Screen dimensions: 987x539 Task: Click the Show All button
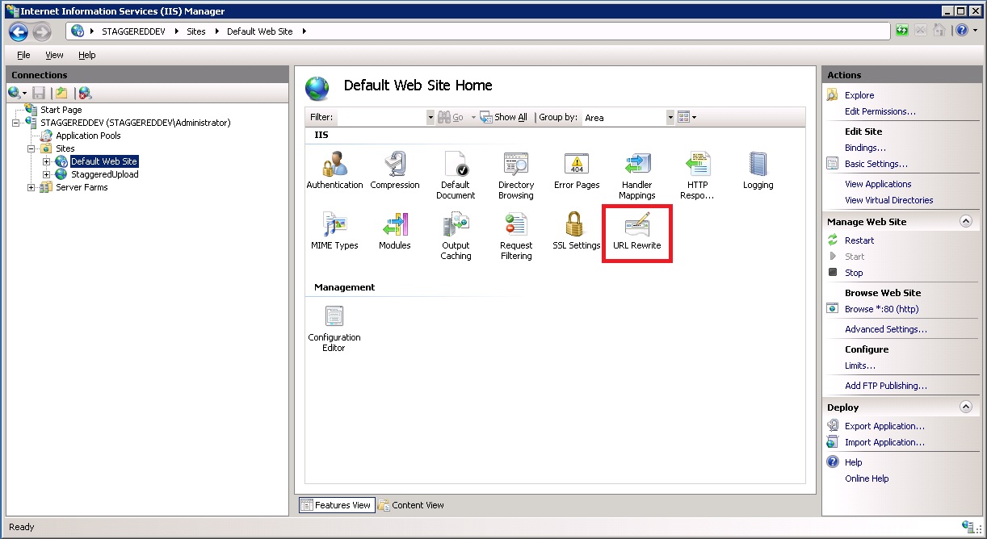(504, 118)
